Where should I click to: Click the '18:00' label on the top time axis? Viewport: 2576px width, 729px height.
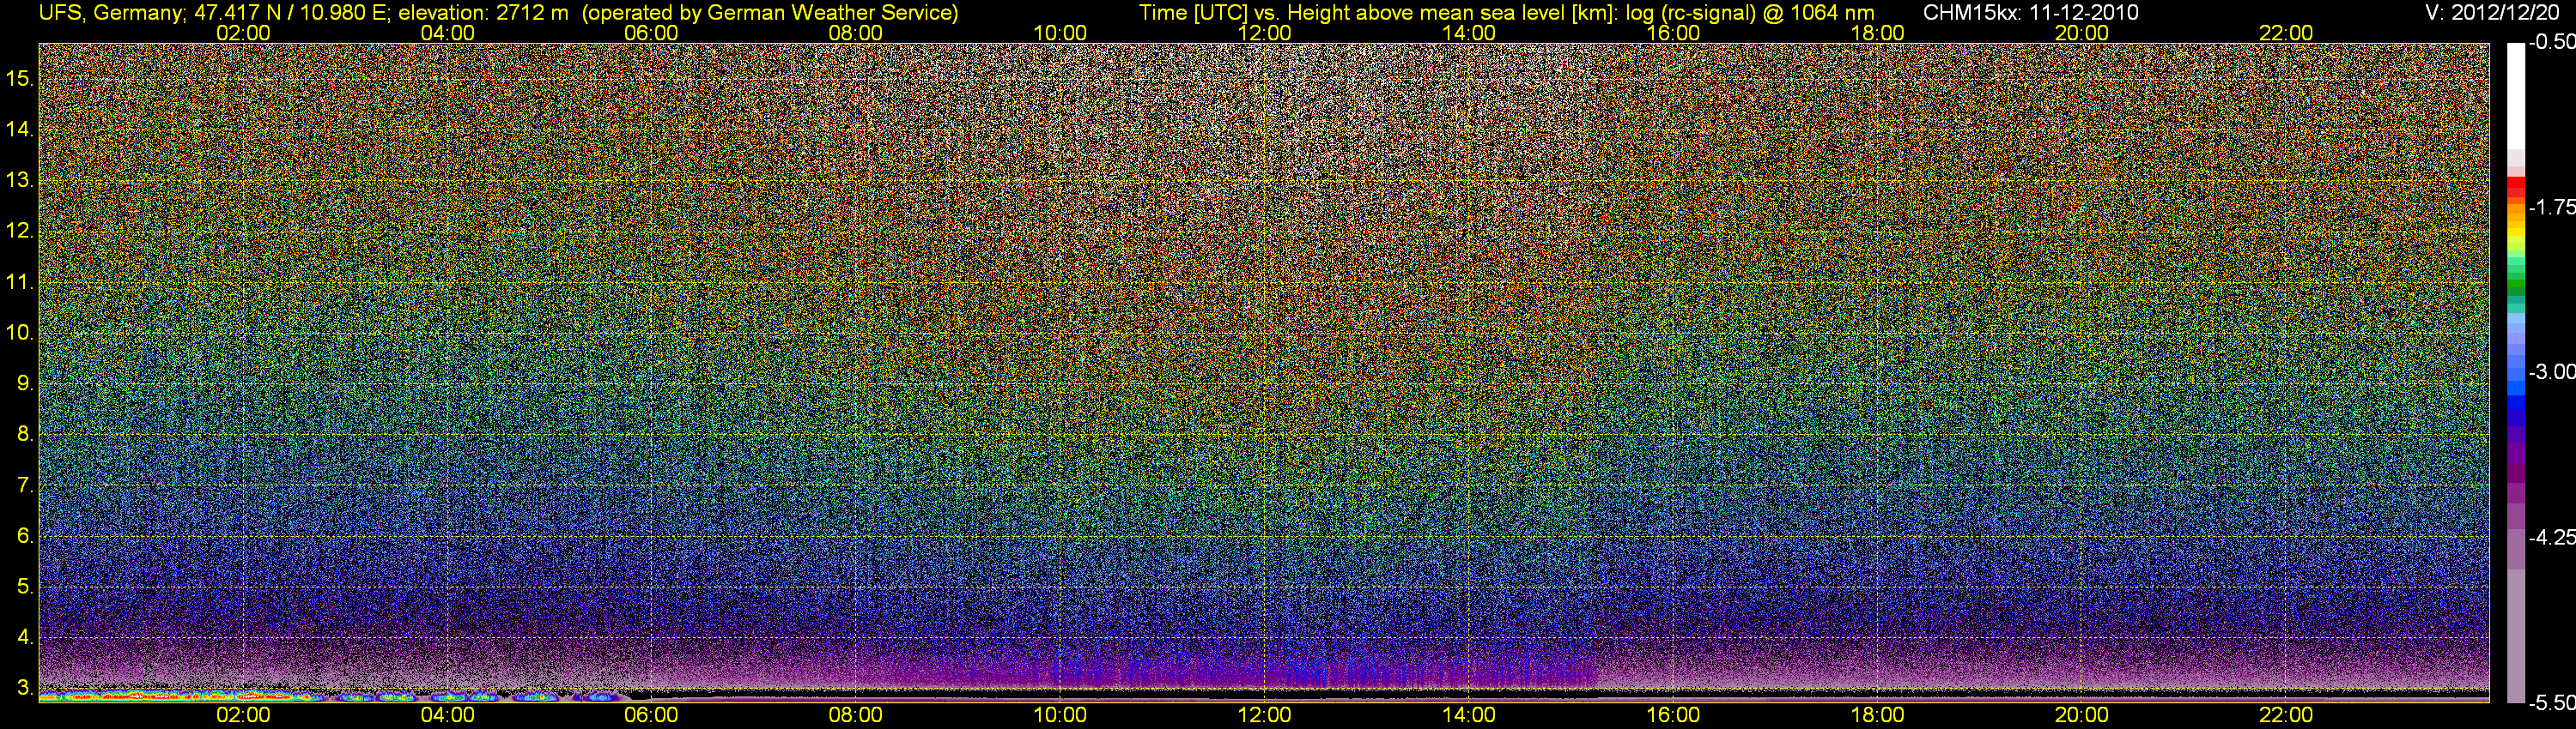click(x=1877, y=33)
